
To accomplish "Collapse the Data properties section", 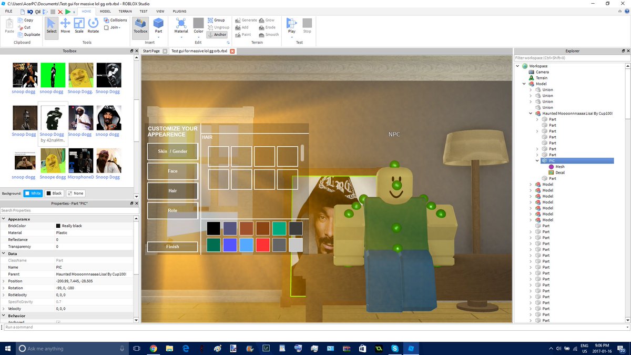I will (x=4, y=253).
